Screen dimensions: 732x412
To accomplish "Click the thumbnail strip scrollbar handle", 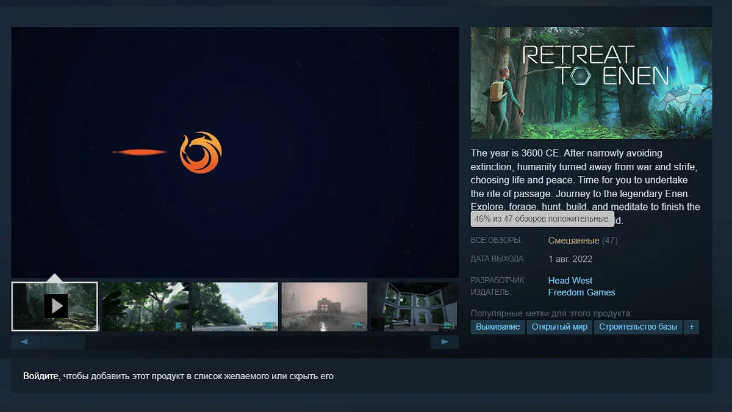I will click(x=63, y=342).
